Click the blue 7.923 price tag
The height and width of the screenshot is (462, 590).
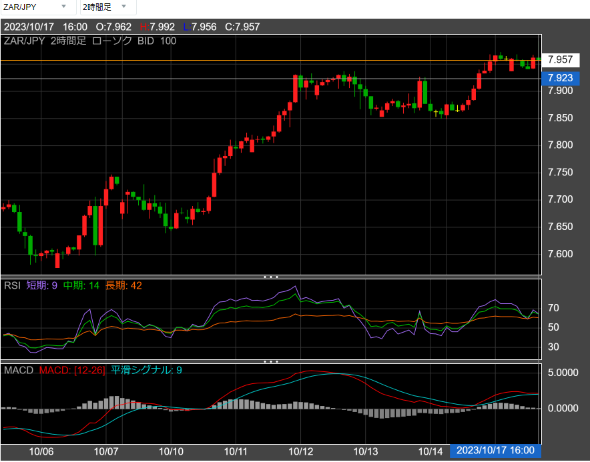pyautogui.click(x=559, y=78)
